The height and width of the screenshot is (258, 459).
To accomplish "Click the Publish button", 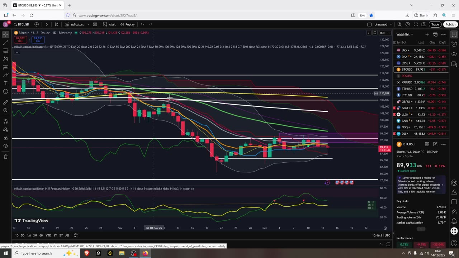I will tap(450, 24).
